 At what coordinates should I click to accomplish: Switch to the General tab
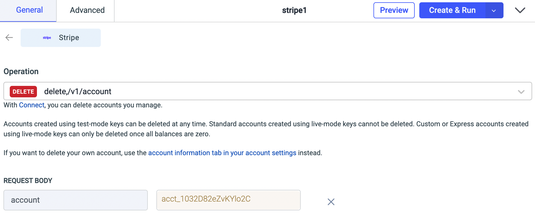[x=29, y=10]
